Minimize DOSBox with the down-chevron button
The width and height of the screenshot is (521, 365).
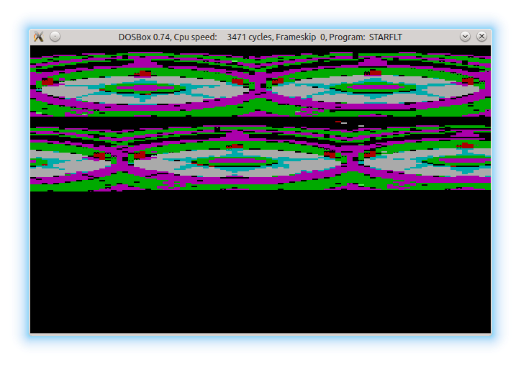(465, 37)
